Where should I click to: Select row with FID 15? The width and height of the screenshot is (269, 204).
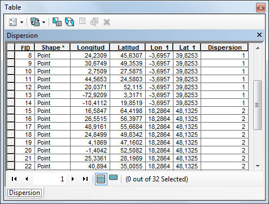tap(11, 111)
